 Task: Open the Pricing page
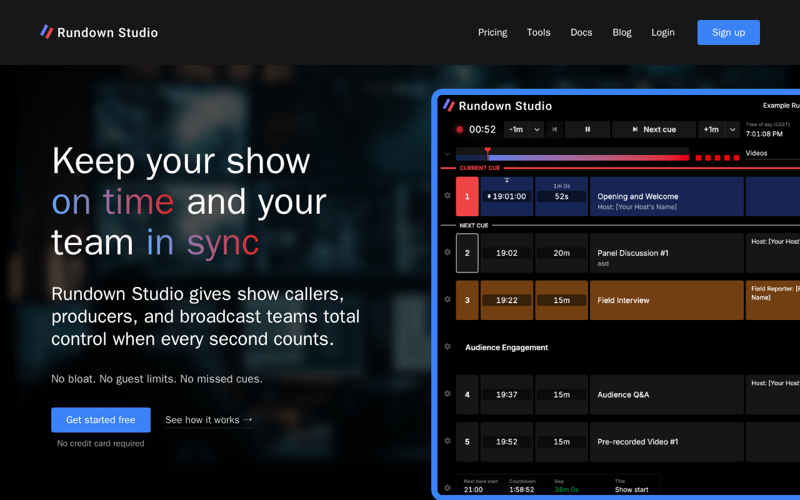point(492,32)
